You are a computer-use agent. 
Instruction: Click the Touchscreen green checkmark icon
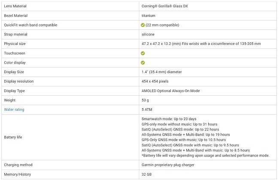(x=143, y=53)
